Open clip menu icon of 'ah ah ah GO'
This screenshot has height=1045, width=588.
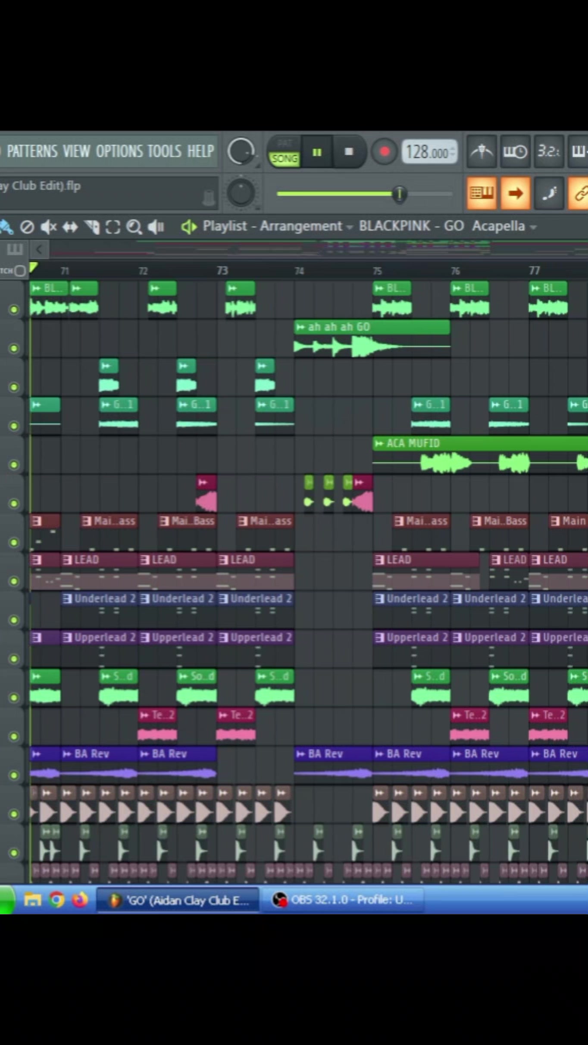click(300, 327)
